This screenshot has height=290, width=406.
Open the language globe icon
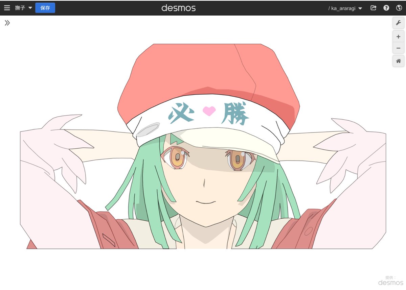tap(399, 8)
